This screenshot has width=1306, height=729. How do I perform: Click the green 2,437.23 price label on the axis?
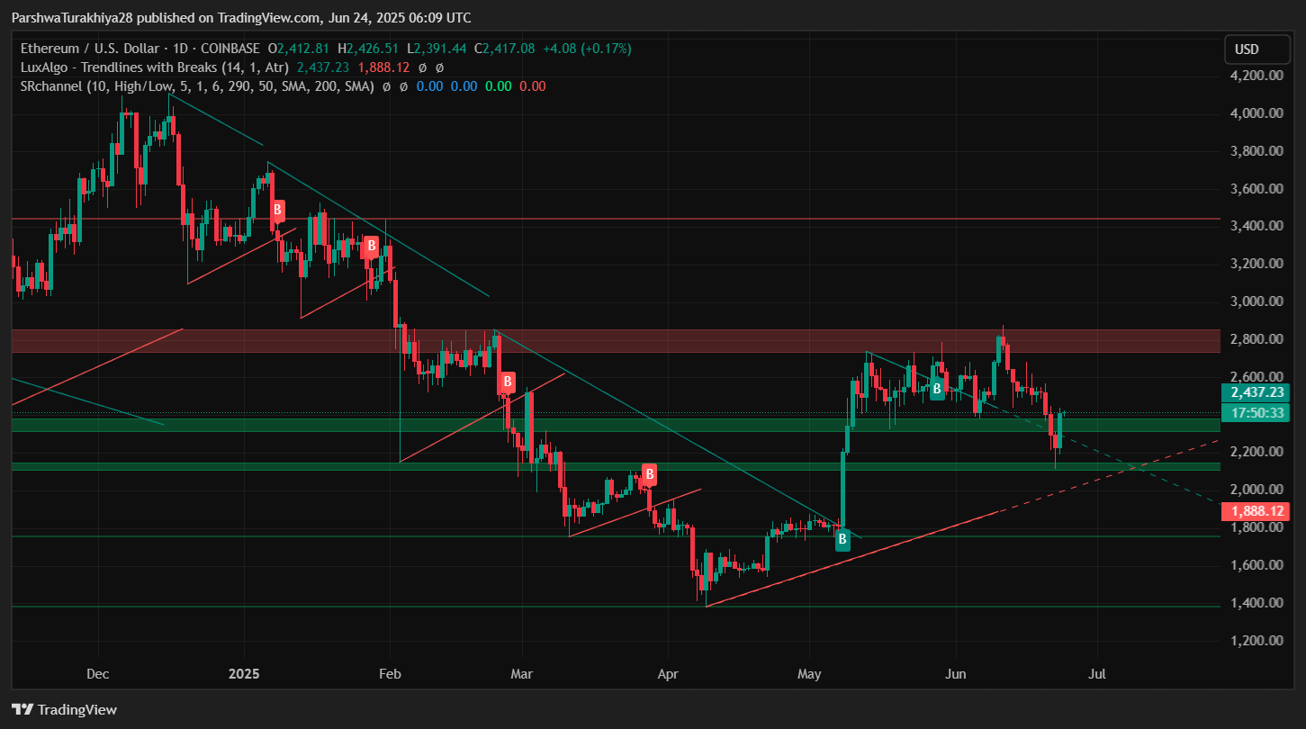pyautogui.click(x=1256, y=392)
